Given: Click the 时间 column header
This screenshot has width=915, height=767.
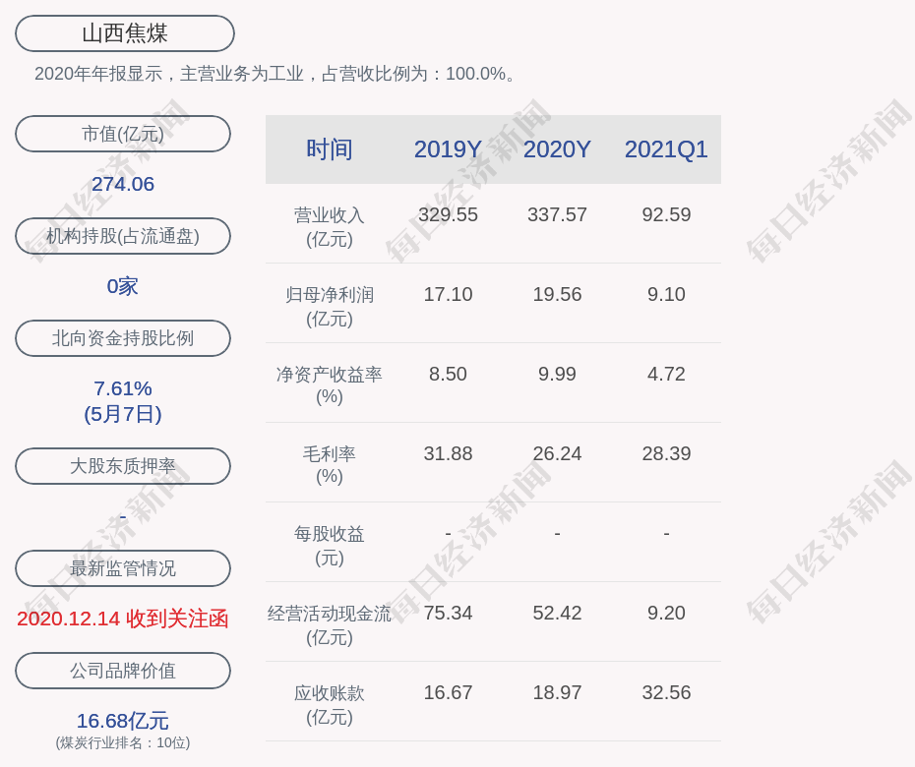Looking at the screenshot, I should pyautogui.click(x=330, y=149).
